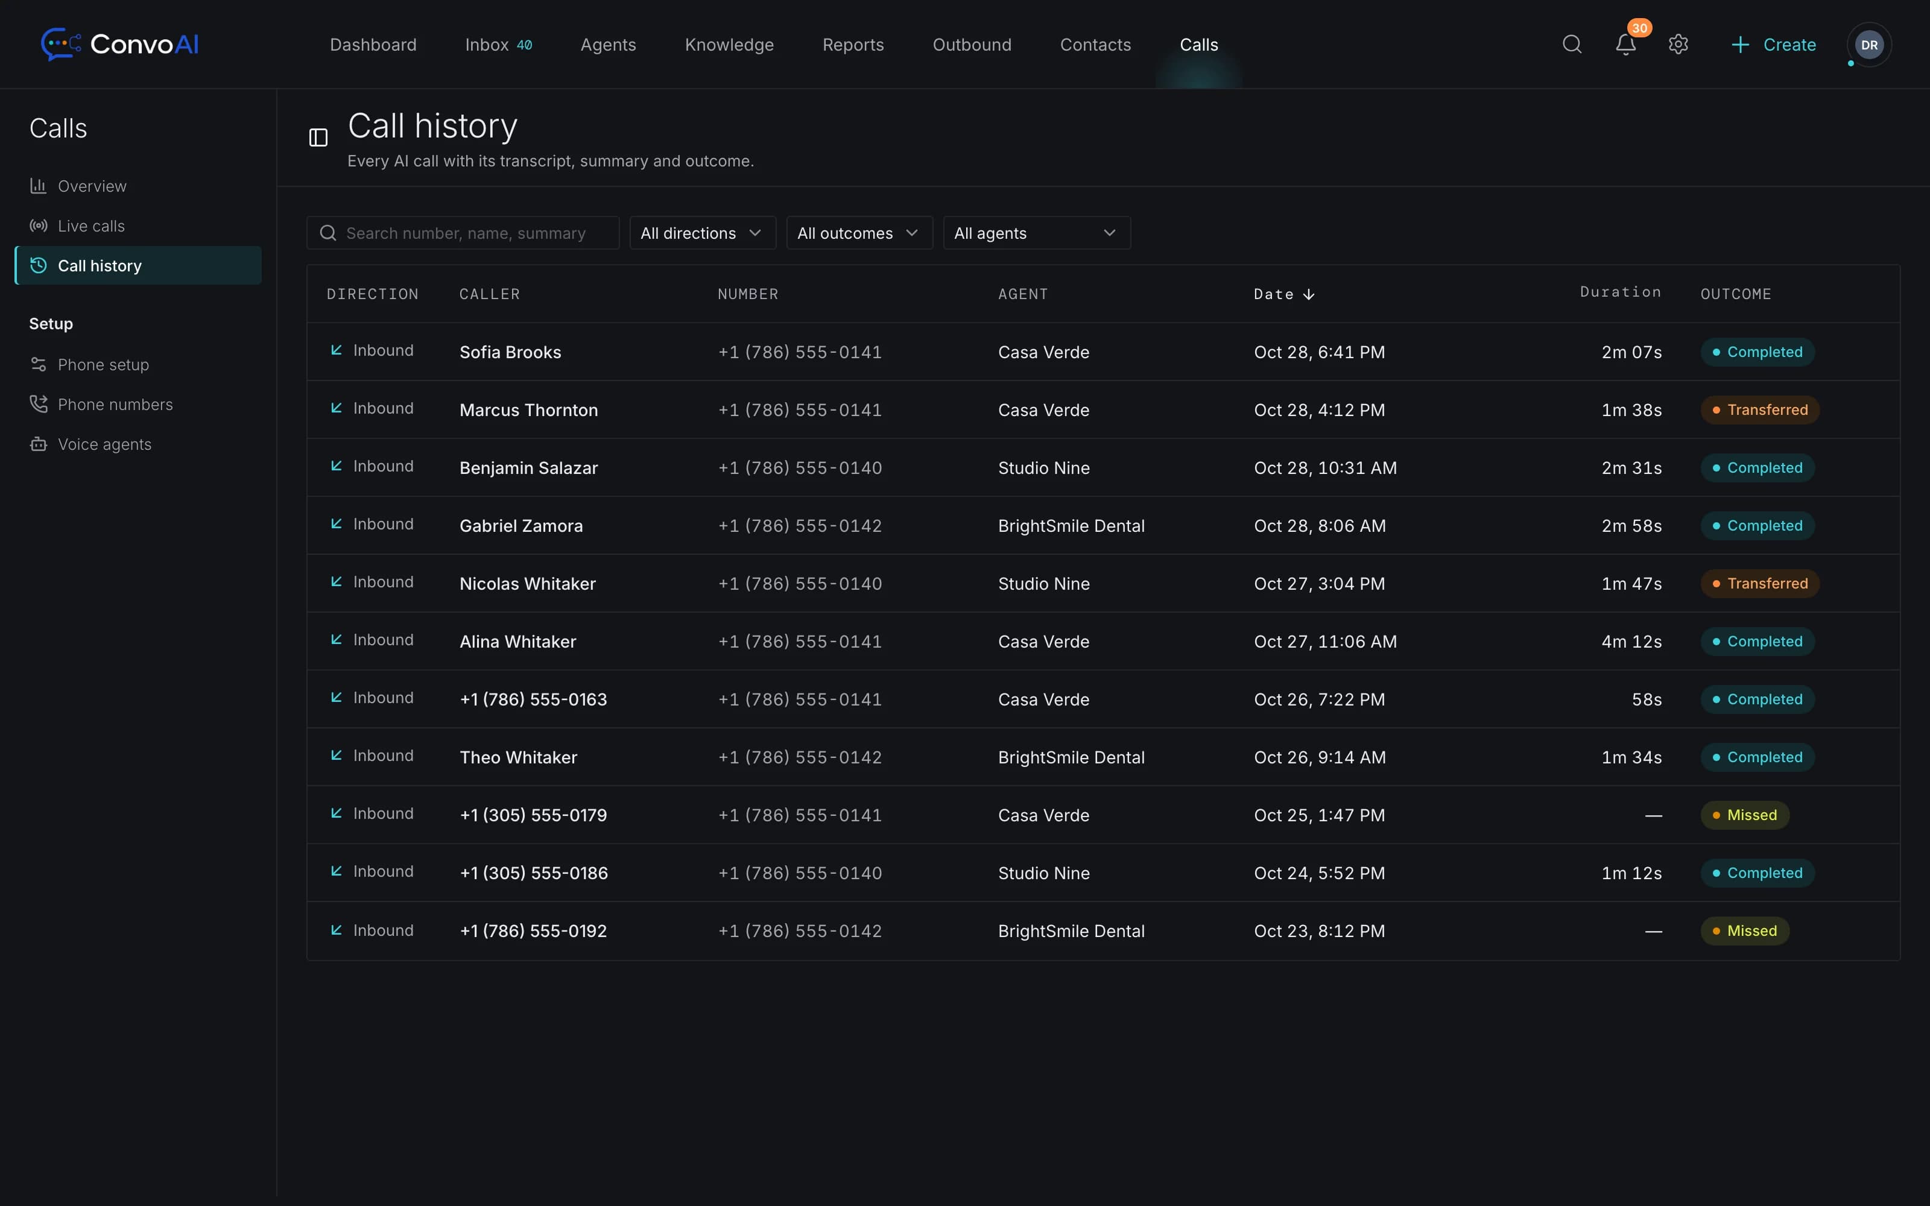Click inbound arrow icon in Theo Whitaker row
Screen dimensions: 1930x1206
coord(337,756)
